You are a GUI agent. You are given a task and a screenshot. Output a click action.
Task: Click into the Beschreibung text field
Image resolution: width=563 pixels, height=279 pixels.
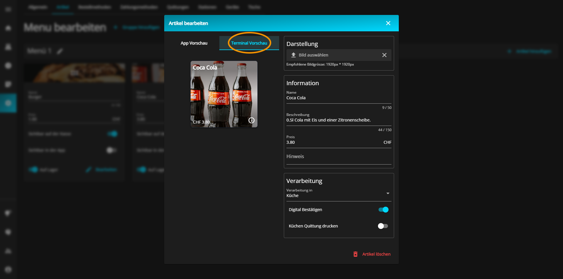click(339, 120)
